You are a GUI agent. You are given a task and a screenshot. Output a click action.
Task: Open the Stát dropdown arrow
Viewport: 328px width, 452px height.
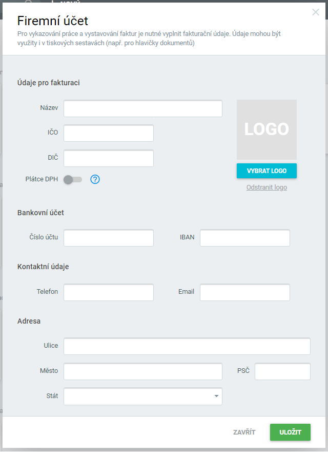216,396
